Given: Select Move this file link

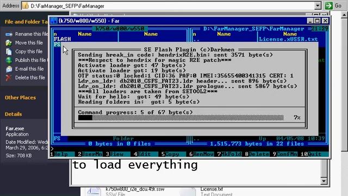Looking at the screenshot, I should (x=29, y=43).
